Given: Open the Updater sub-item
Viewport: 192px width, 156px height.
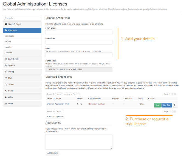Looking at the screenshot, I should pos(22,47).
